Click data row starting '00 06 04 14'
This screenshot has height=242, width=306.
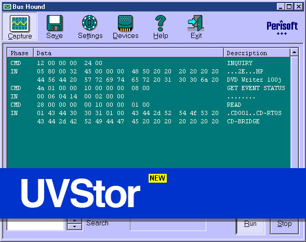pyautogui.click(x=81, y=96)
